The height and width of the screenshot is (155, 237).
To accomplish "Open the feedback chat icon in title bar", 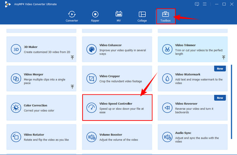I will (197, 4).
